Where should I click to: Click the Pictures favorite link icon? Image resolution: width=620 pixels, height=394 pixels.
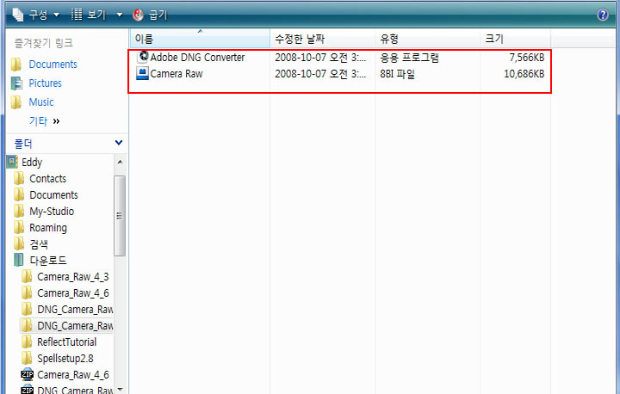[16, 83]
